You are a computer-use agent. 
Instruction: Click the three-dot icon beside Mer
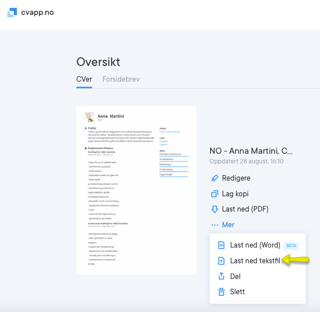click(x=214, y=225)
